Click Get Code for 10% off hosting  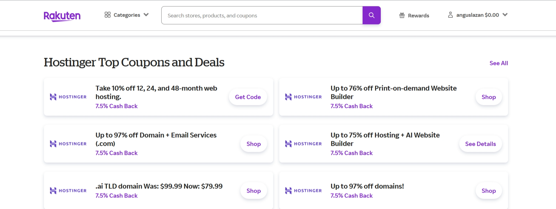point(248,97)
